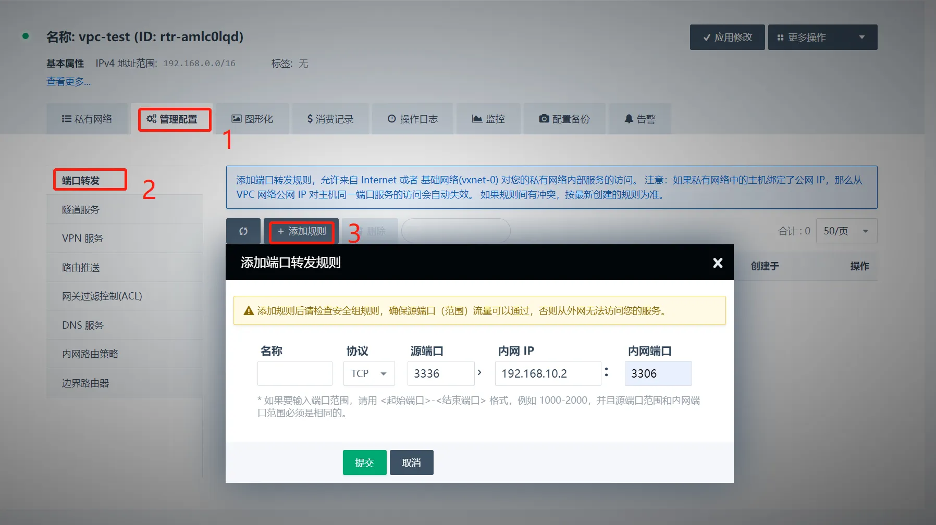This screenshot has height=525, width=936.
Task: Open the 告警 alarm tab
Action: point(640,119)
